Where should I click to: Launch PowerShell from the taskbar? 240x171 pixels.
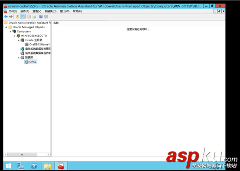pyautogui.click(x=34, y=166)
